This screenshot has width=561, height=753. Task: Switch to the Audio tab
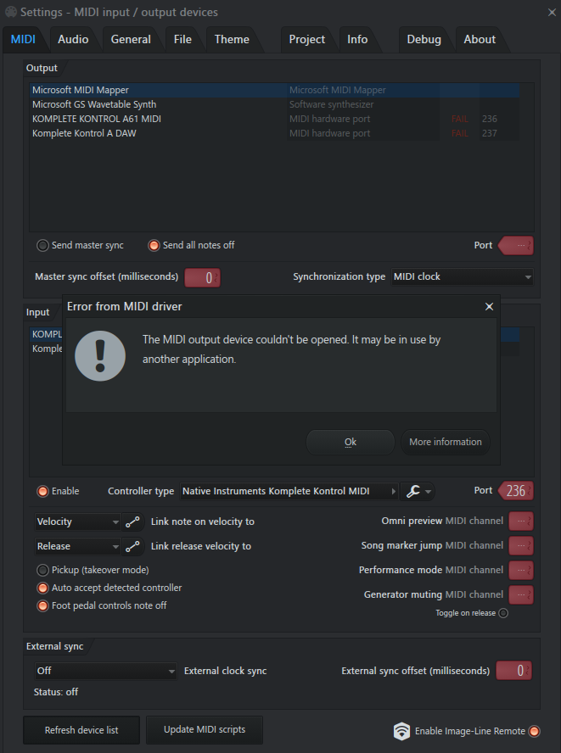(x=73, y=39)
